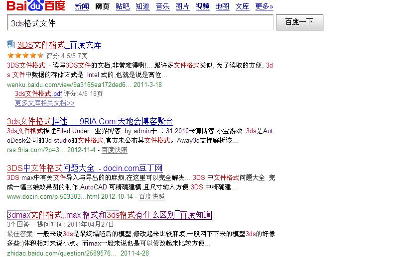Click the Baidu logo

point(36,5)
